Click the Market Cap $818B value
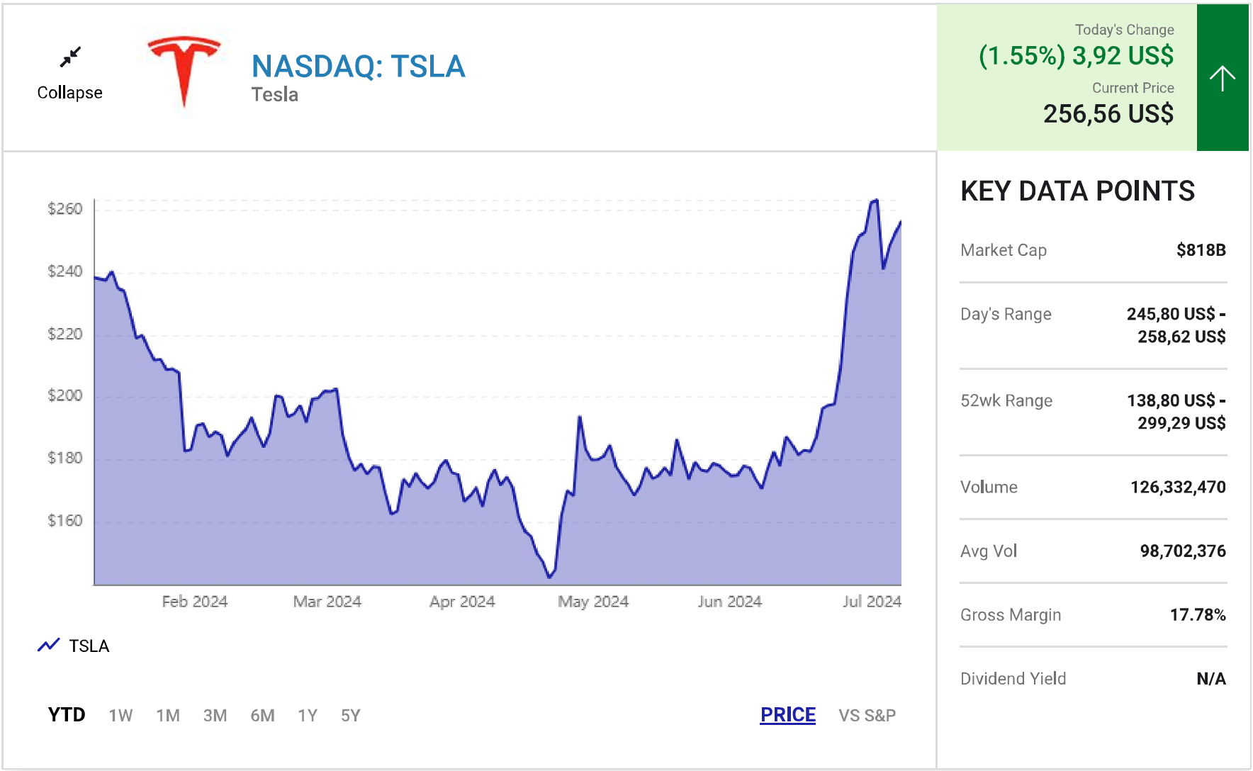The image size is (1253, 771). point(1201,250)
